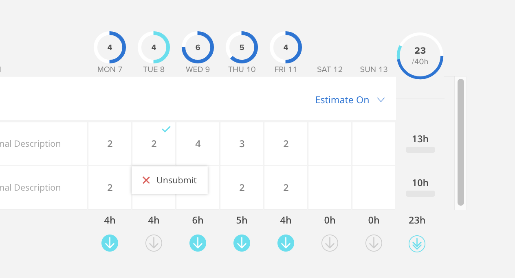Click the submit arrow under WED 9
Image resolution: width=515 pixels, height=278 pixels.
point(198,243)
